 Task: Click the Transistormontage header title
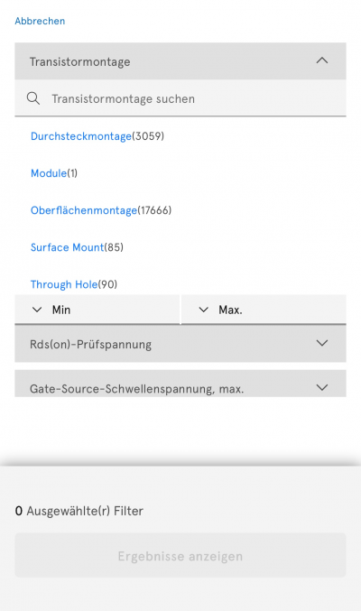pyautogui.click(x=80, y=61)
